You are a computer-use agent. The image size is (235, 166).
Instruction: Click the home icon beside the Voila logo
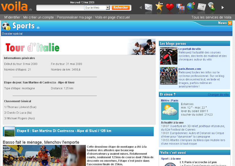click(x=31, y=10)
